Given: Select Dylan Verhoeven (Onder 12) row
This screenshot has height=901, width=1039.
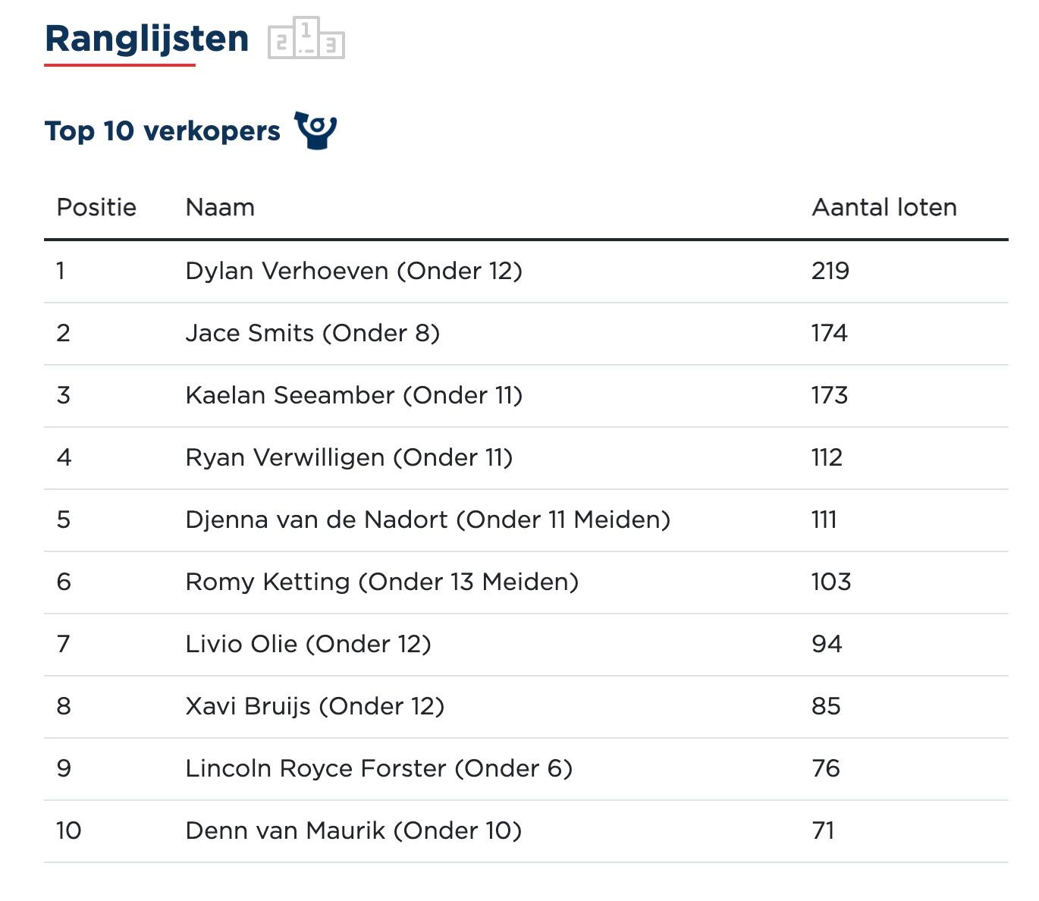Looking at the screenshot, I should pyautogui.click(x=353, y=272).
